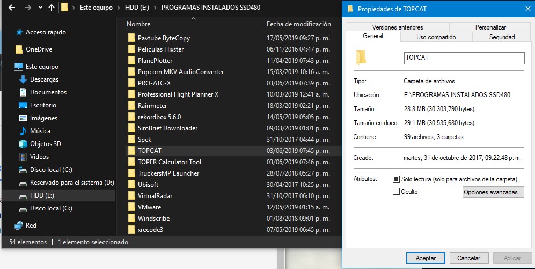Click TOPCAT date 03/06/2019 07:45 p. m.
This screenshot has height=269, width=535.
coord(298,150)
